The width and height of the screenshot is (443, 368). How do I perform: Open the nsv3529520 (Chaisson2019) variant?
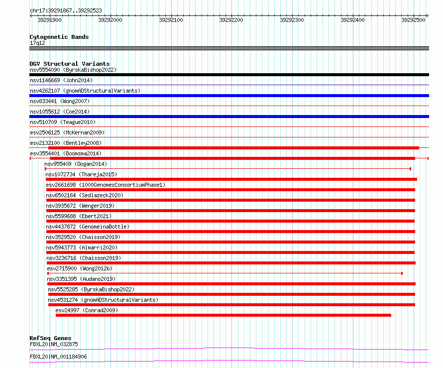pyautogui.click(x=83, y=237)
